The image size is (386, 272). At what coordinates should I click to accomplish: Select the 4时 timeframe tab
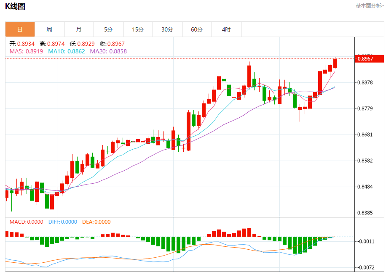[x=227, y=29]
